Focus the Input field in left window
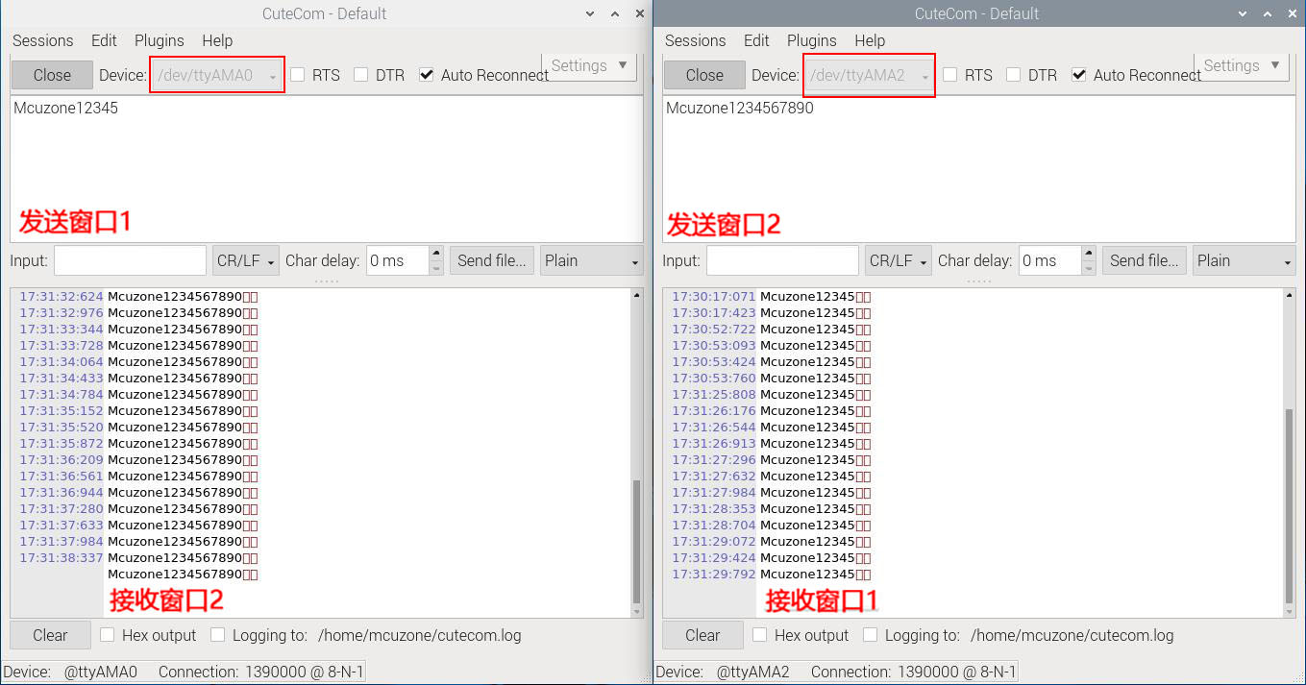This screenshot has height=685, width=1306. [x=131, y=260]
